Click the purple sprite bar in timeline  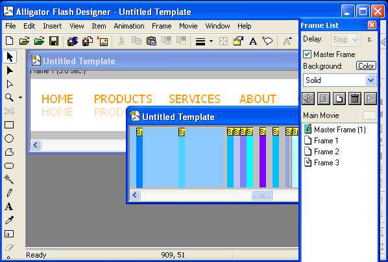[x=263, y=161]
